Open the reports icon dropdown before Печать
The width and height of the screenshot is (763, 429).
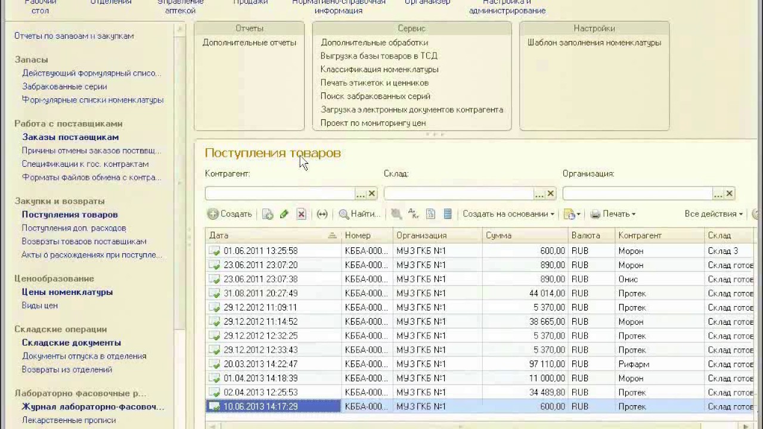572,214
